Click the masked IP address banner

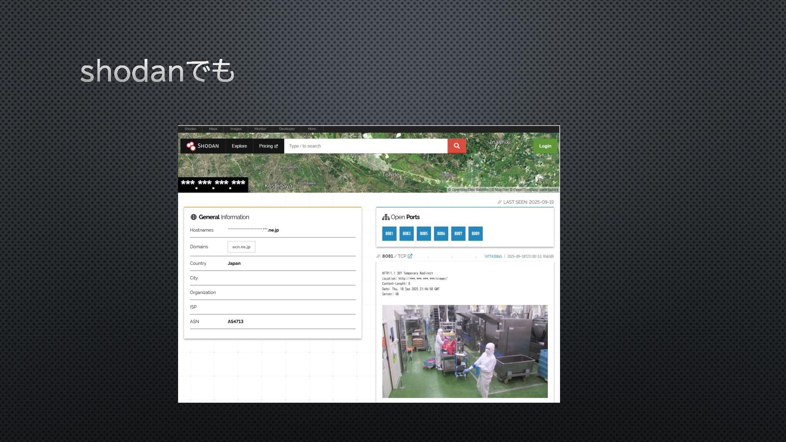click(213, 185)
